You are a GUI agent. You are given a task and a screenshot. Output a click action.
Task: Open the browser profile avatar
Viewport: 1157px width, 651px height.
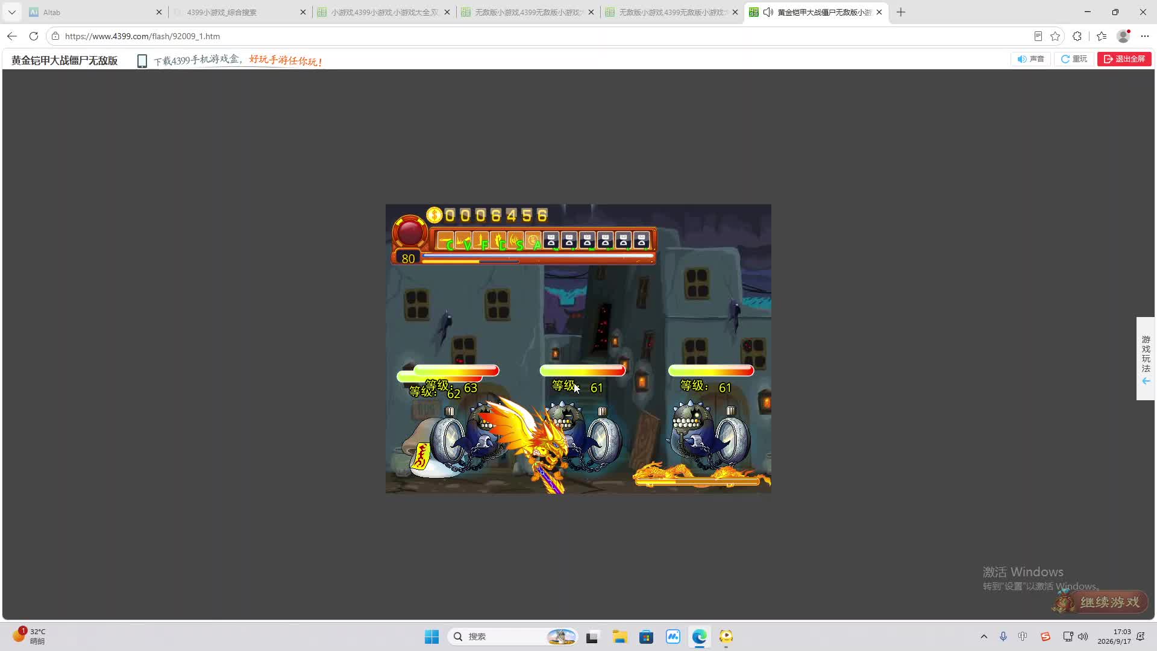1123,36
